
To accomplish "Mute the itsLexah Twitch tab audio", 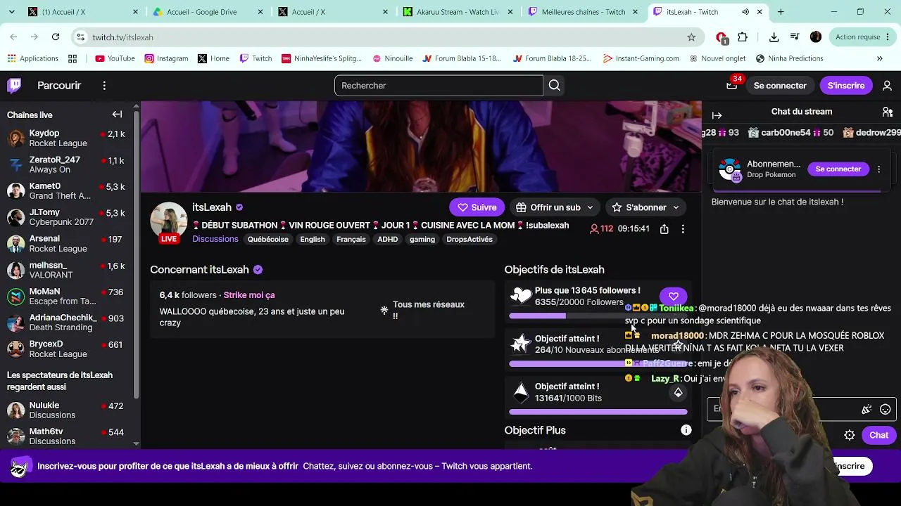I will pyautogui.click(x=745, y=12).
